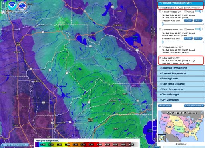Zoom out with the map minus button
Image resolution: width=205 pixels, height=148 pixels.
[3, 7]
